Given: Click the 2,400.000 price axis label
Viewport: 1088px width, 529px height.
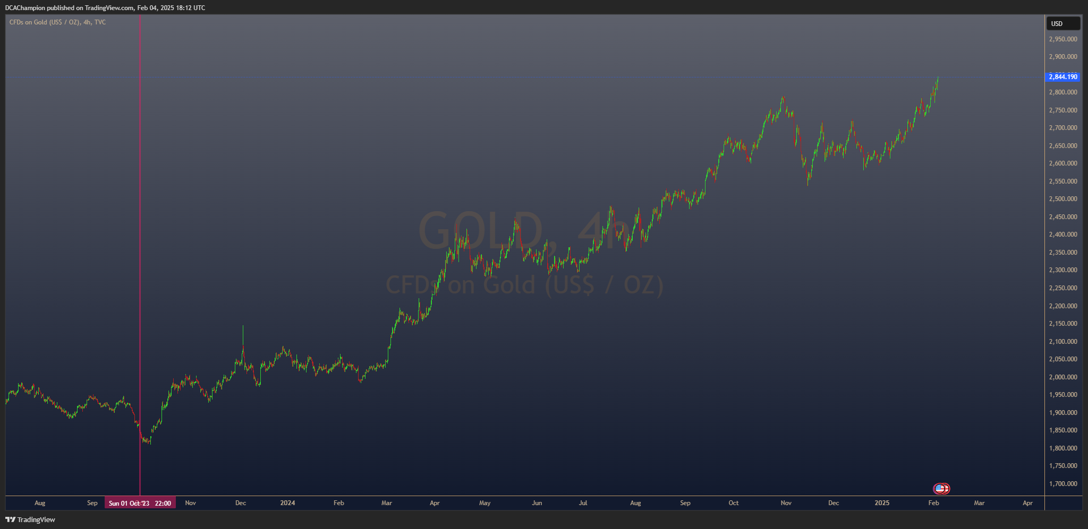Looking at the screenshot, I should point(1063,235).
